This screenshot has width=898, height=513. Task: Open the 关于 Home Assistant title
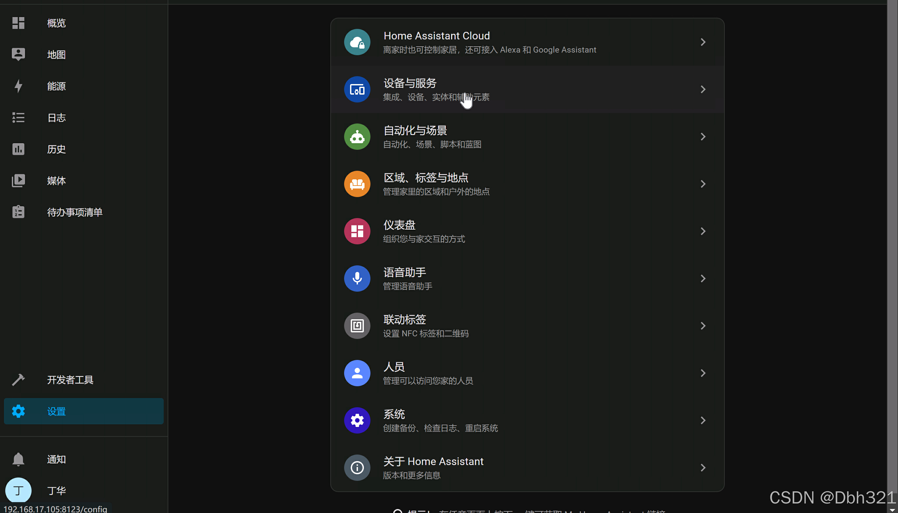click(x=433, y=461)
